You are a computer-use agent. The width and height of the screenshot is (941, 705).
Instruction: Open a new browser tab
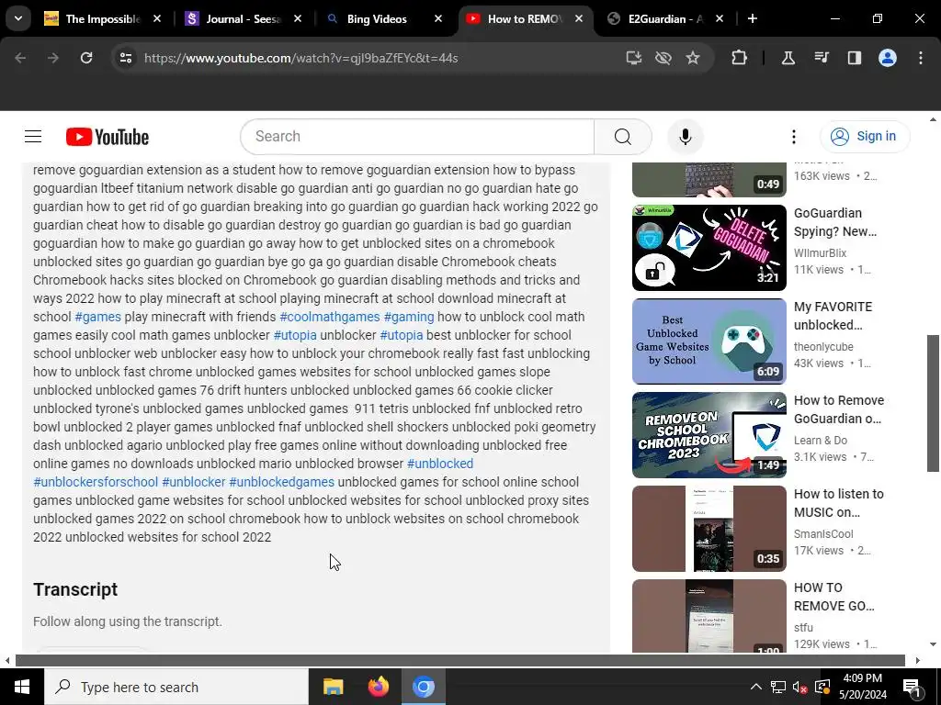752,18
